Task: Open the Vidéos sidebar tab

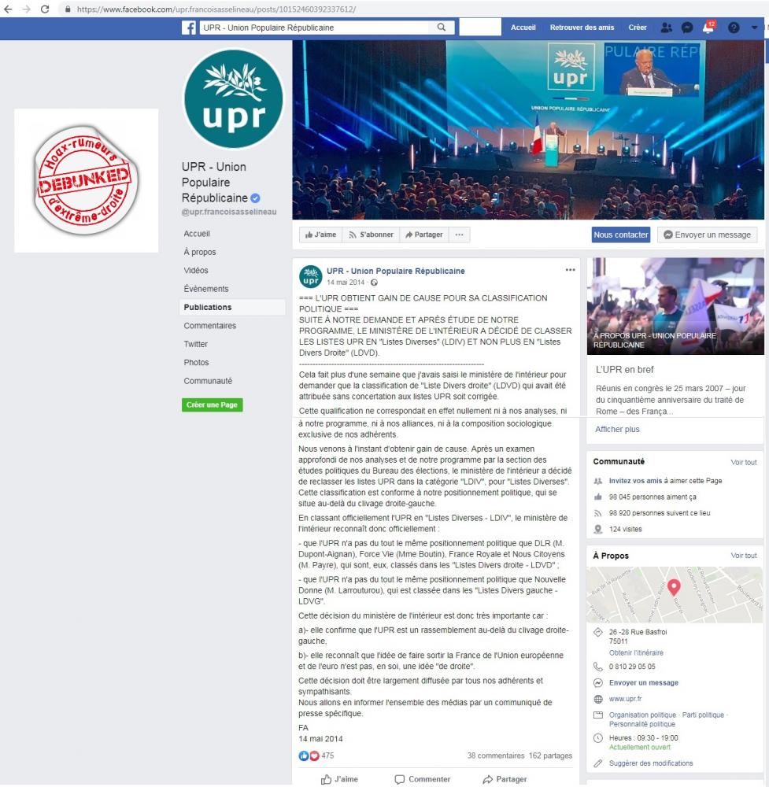Action: pyautogui.click(x=196, y=270)
